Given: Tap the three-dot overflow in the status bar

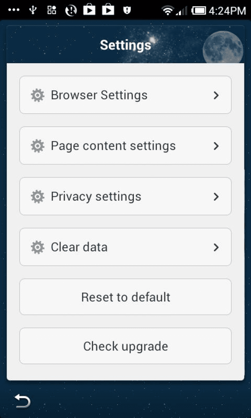Looking at the screenshot, I should coord(14,10).
